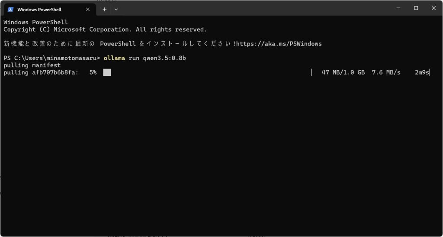The height and width of the screenshot is (237, 443).
Task: Click the '7.6 MB/s' speed text
Action: (386, 73)
